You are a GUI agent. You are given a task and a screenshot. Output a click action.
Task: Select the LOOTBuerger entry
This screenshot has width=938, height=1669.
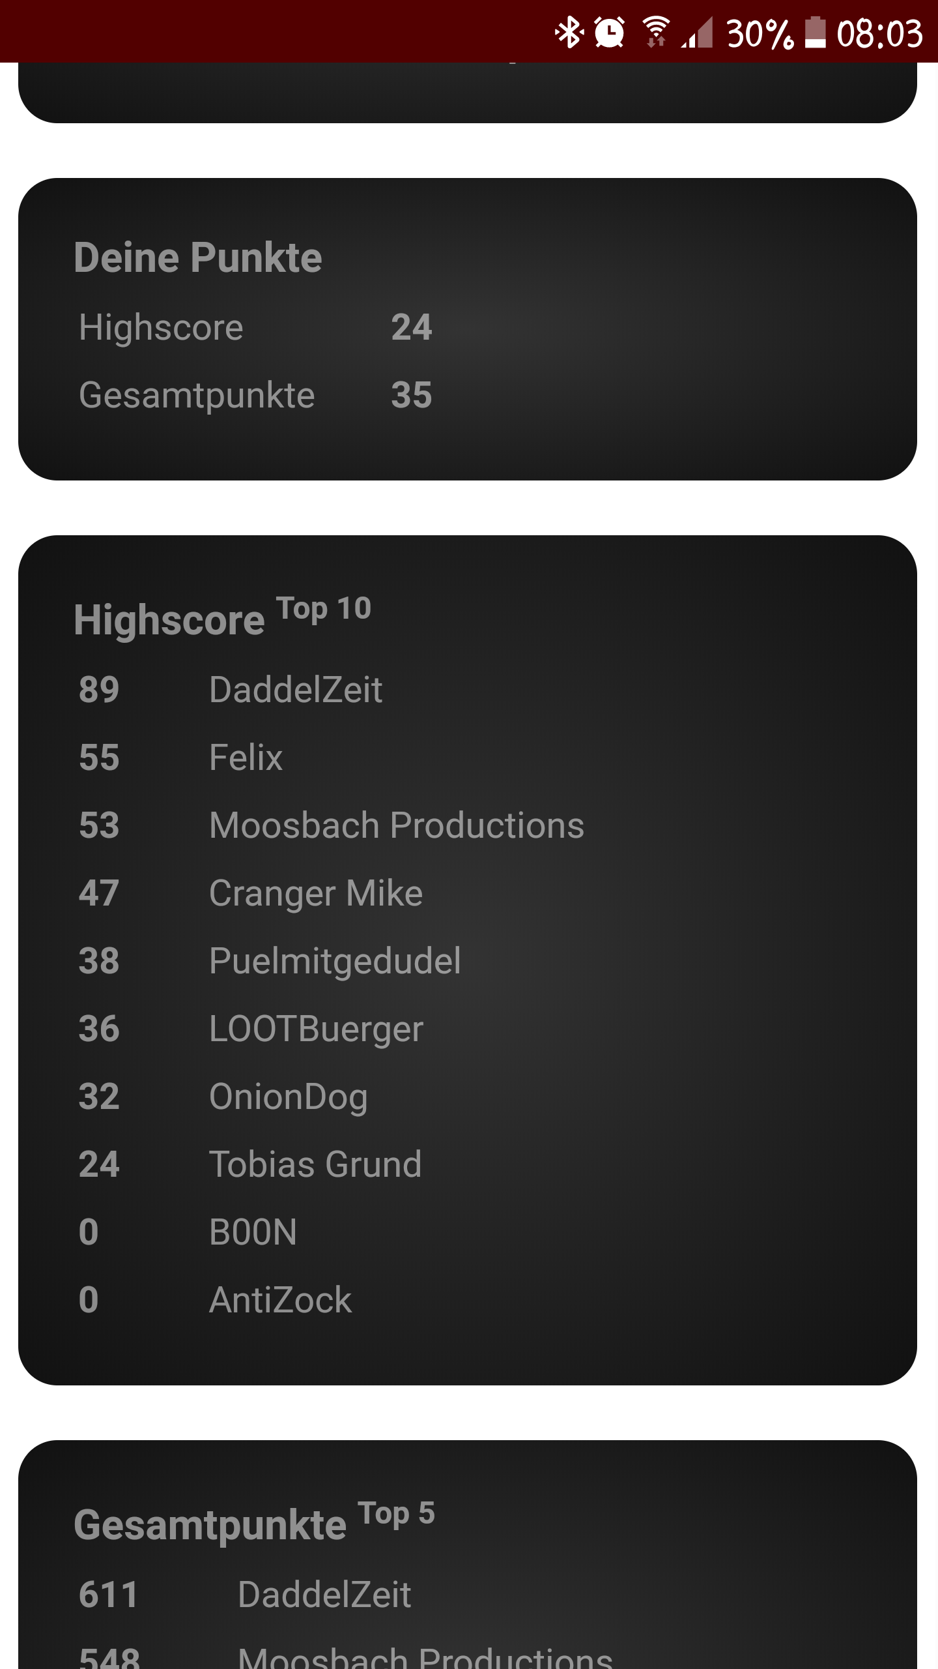click(x=316, y=1029)
